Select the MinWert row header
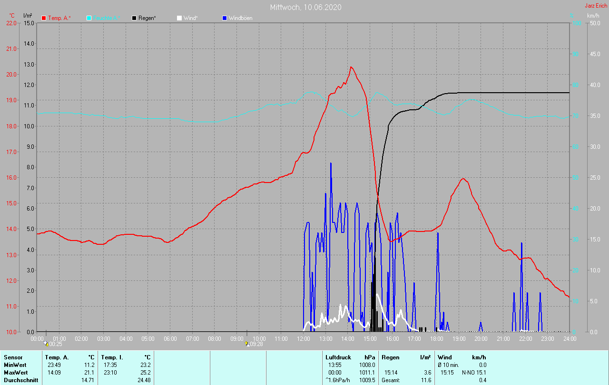The image size is (609, 385). point(15,365)
